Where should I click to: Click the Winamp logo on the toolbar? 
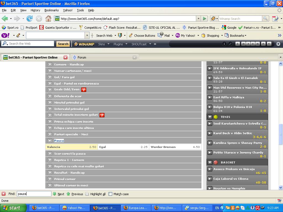point(84,44)
